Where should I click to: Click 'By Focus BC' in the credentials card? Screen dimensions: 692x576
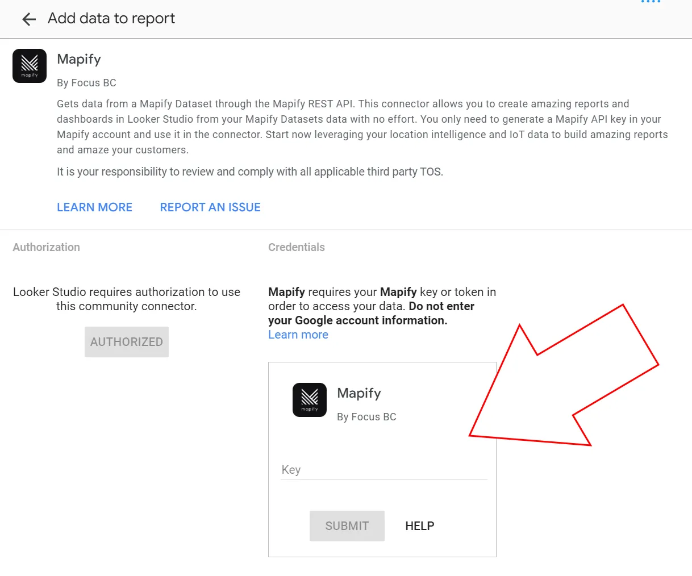366,417
